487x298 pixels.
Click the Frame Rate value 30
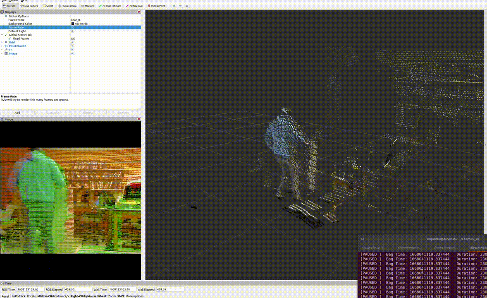coord(73,27)
